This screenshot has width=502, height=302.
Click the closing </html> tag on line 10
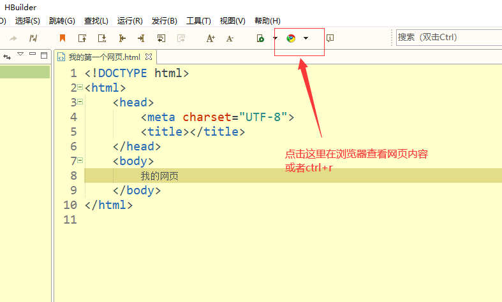tap(108, 205)
